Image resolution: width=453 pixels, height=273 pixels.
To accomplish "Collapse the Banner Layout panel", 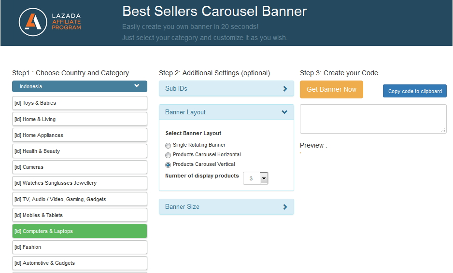I will 226,112.
